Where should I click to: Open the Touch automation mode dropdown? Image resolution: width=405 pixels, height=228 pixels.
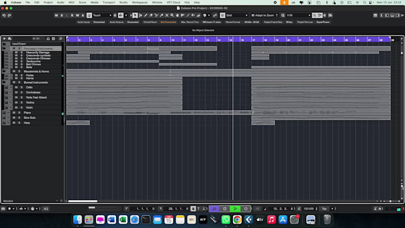click(x=102, y=15)
